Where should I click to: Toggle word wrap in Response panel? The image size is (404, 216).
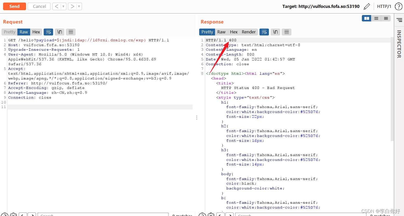pos(264,32)
